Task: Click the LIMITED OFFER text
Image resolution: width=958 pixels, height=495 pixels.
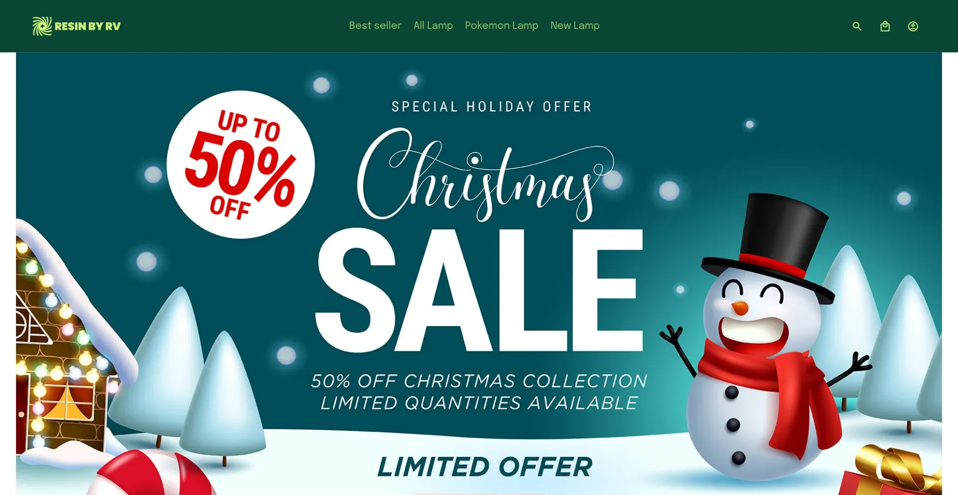Action: point(484,467)
